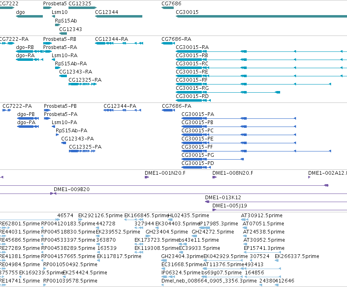Image resolution: width=347 pixels, height=287 pixels.
Task: Click the CG7686-RA transcript label
Action: 177,39
